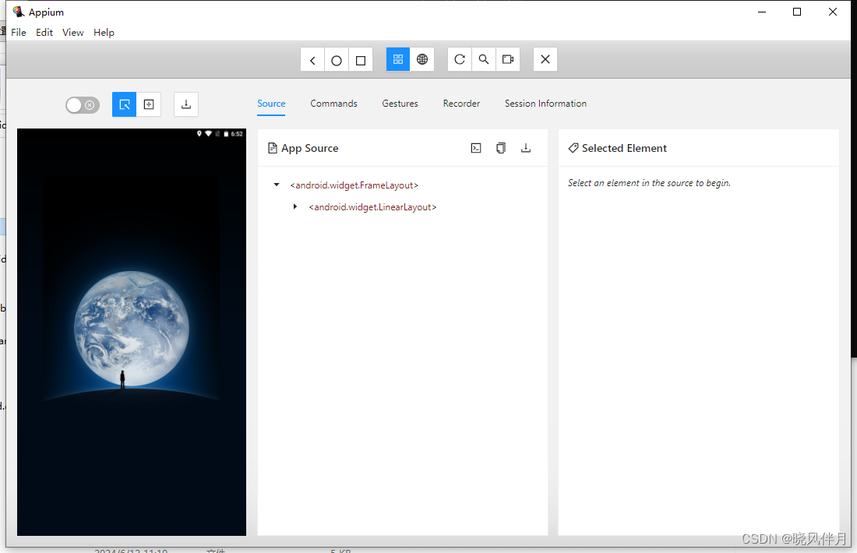
Task: Switch to the Gestures tab
Action: click(400, 104)
